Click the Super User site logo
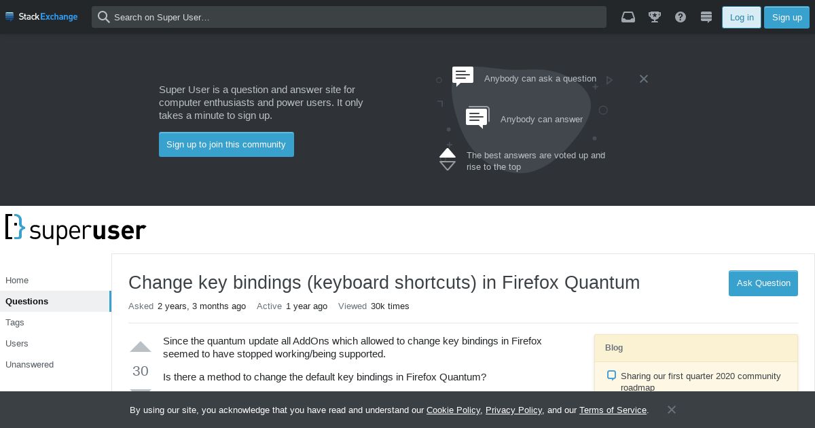The height and width of the screenshot is (428, 815). pyautogui.click(x=75, y=230)
